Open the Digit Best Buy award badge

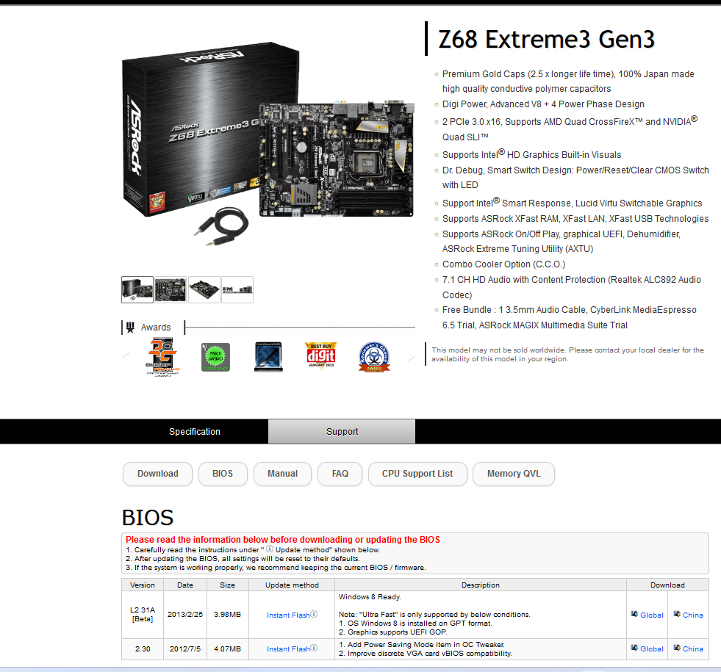(x=321, y=355)
